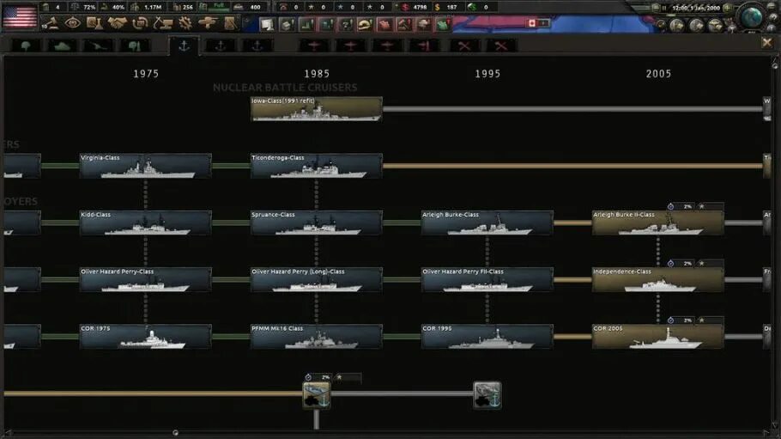Switch to the second red airplane tab
The width and height of the screenshot is (781, 439).
[351, 46]
